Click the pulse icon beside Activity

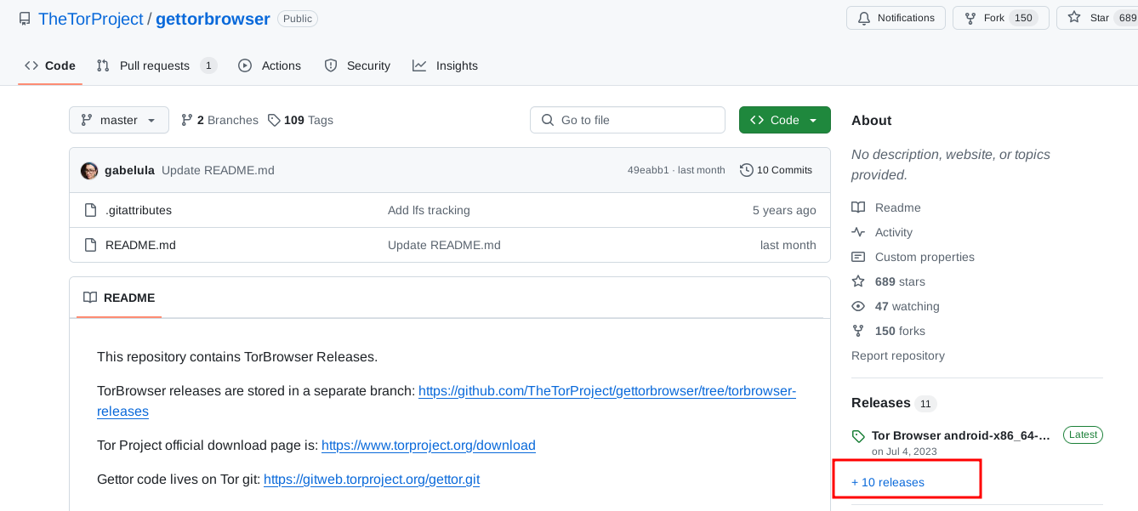tap(858, 232)
